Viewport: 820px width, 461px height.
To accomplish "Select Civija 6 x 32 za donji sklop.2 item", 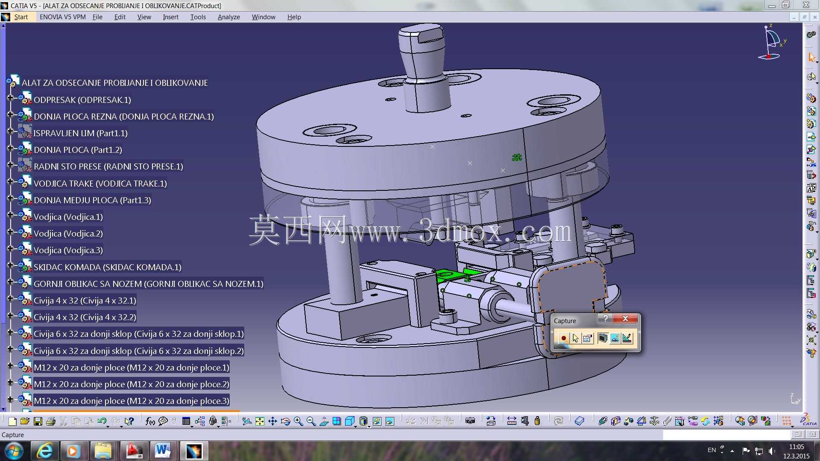I will (x=138, y=351).
